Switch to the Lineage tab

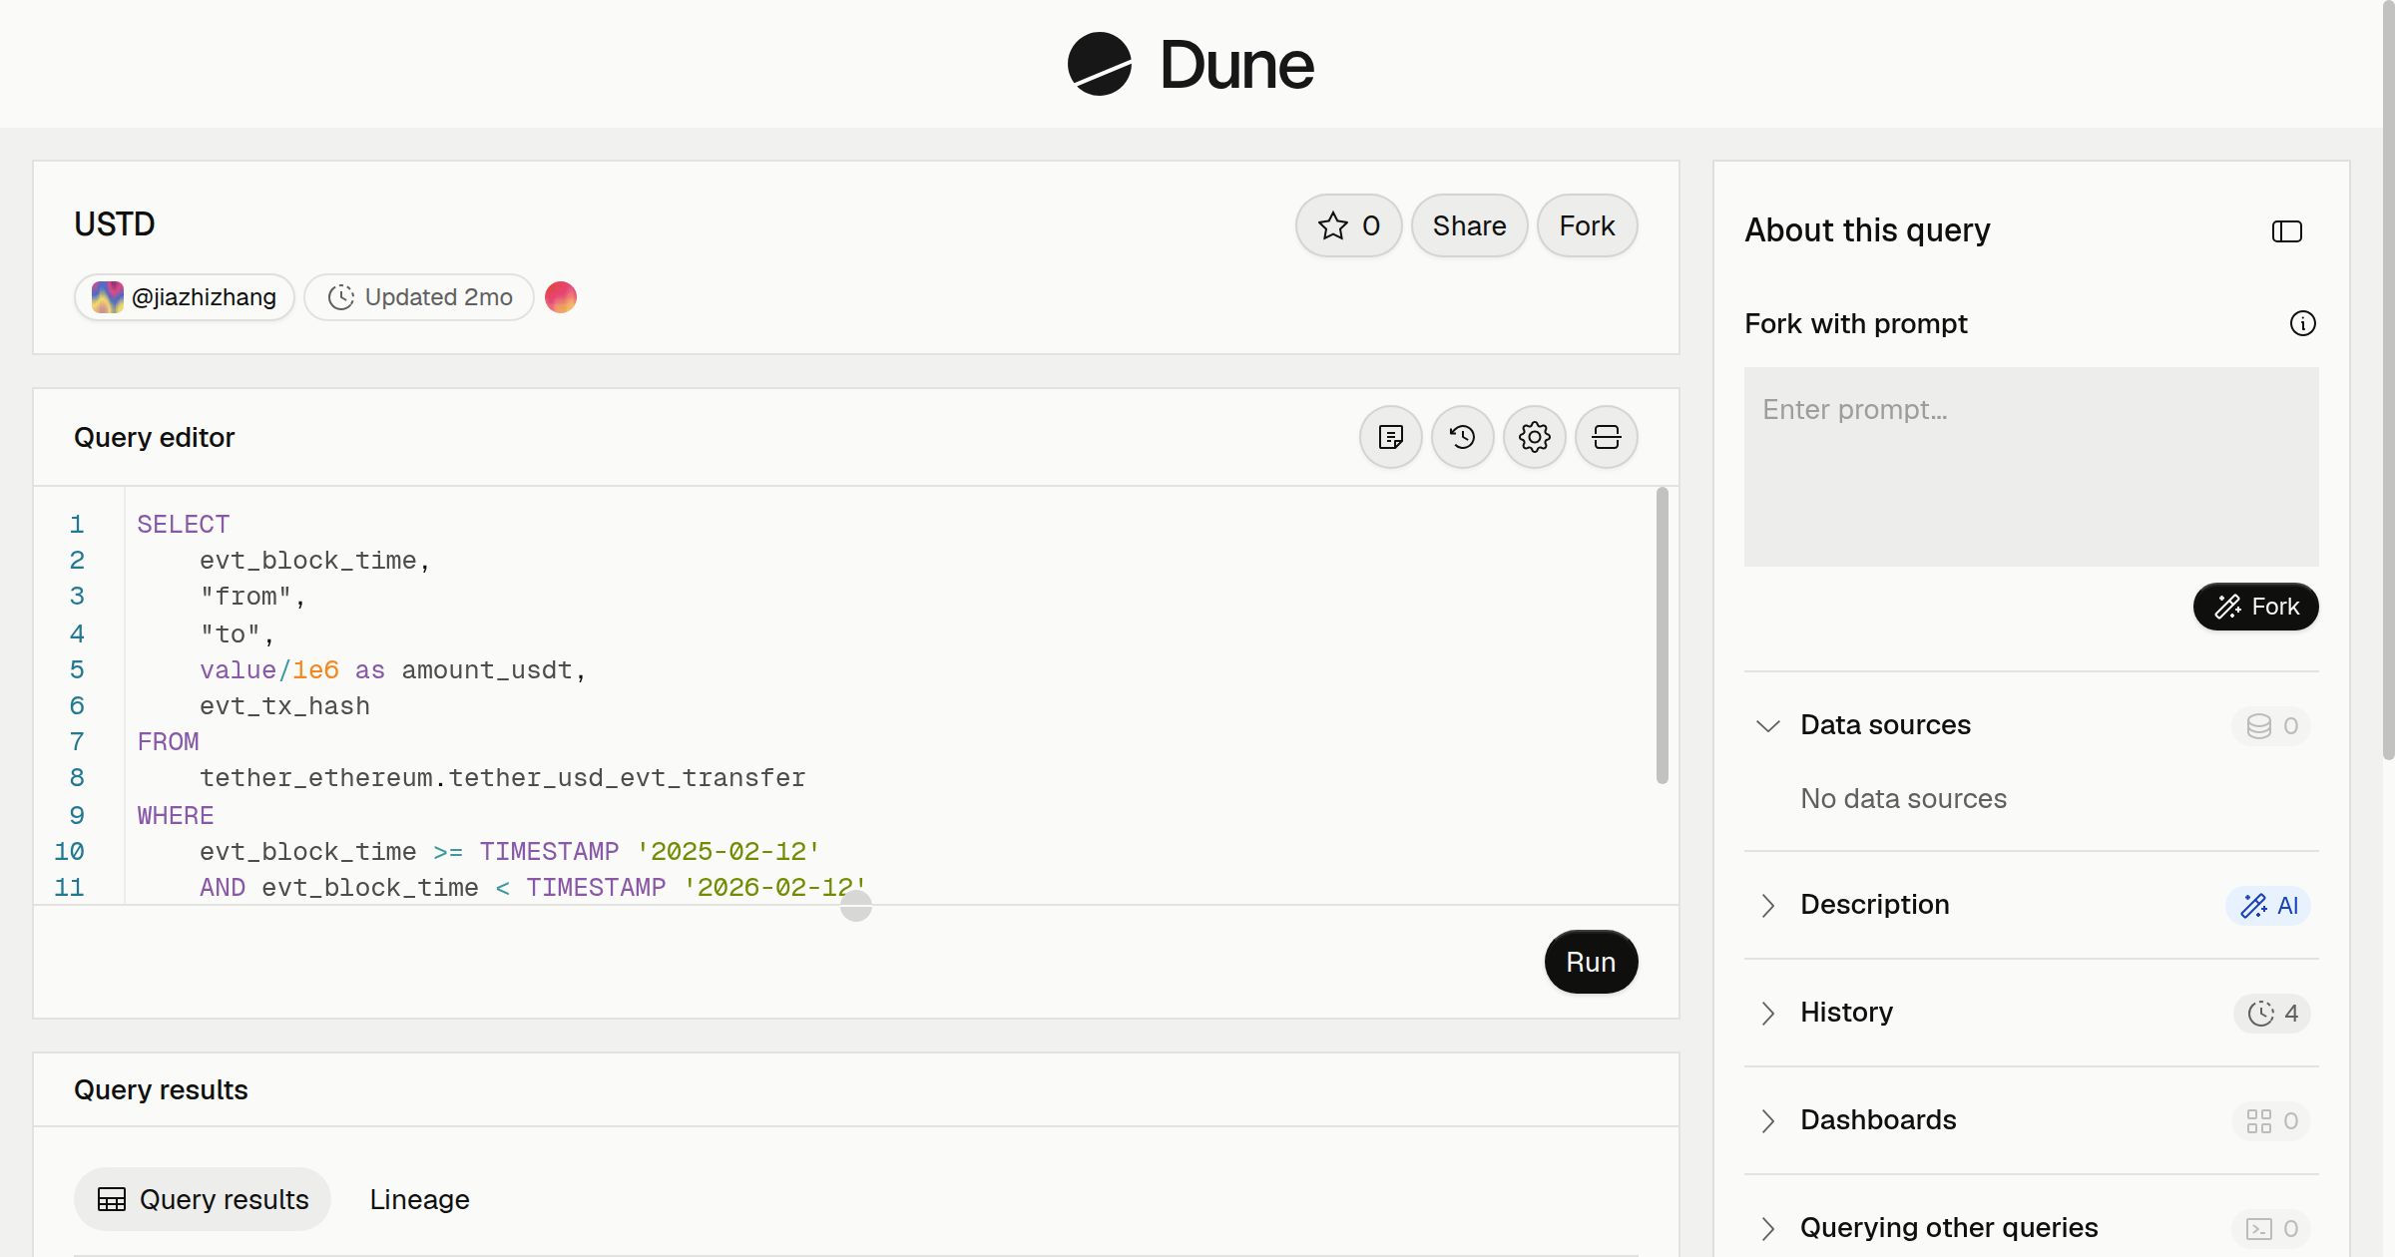(x=419, y=1199)
